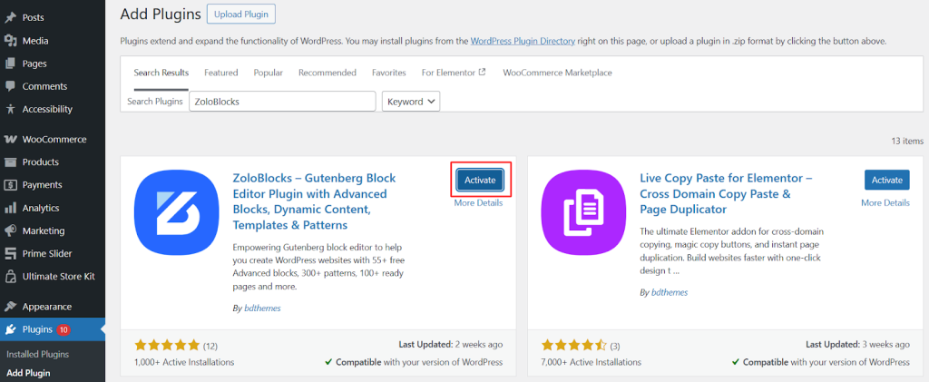Activate Live Copy Paste for Elementor
This screenshot has height=382, width=929.
pos(887,180)
